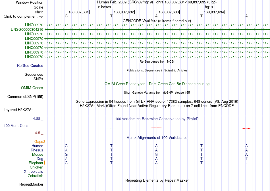Open the RepeatMasker track label
The height and width of the screenshot is (191, 270).
coord(31,184)
